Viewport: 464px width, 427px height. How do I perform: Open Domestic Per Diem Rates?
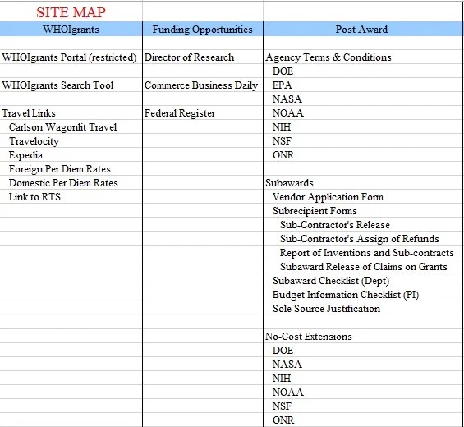[x=63, y=183]
